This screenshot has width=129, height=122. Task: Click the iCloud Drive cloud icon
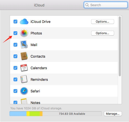point(24,22)
